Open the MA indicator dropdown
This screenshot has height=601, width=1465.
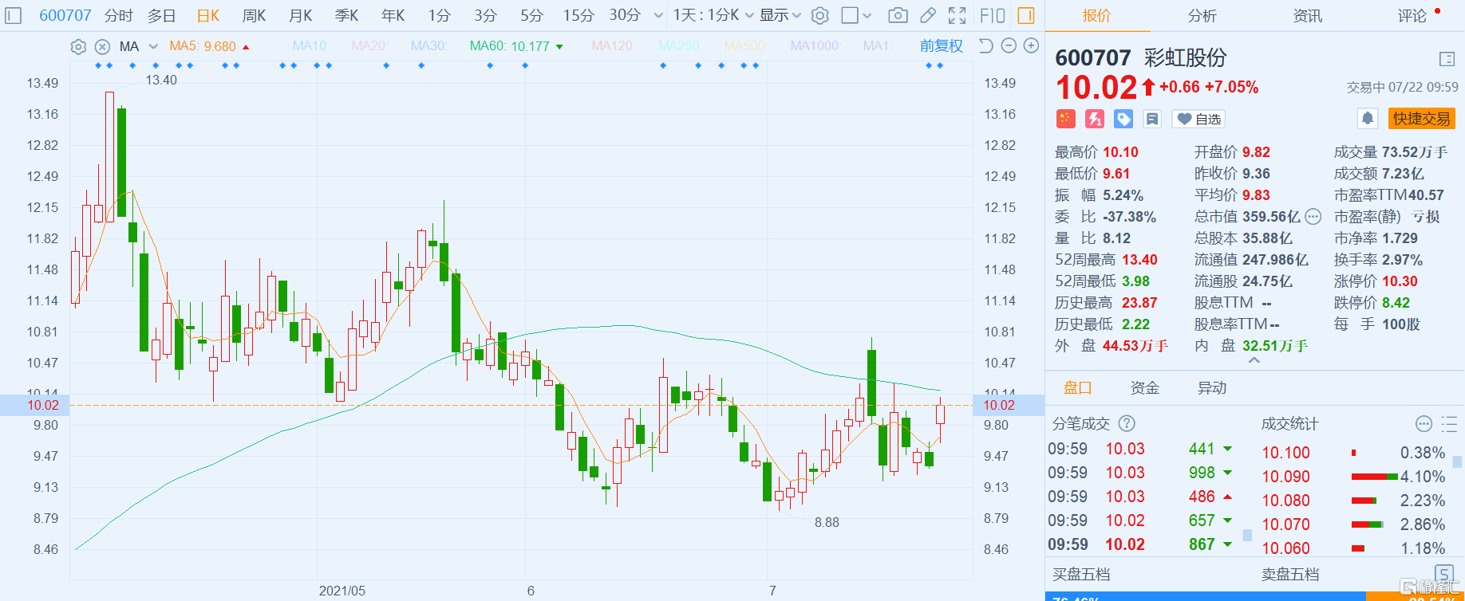(x=153, y=46)
